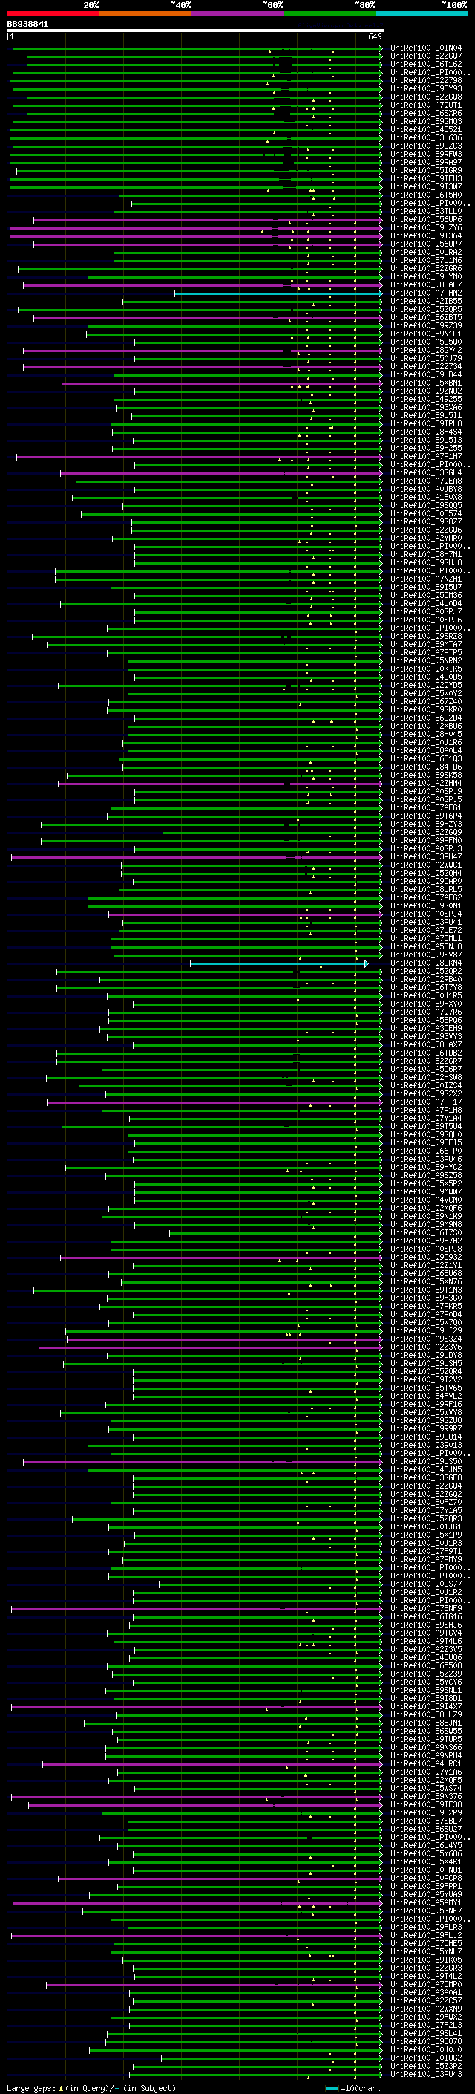Select hit UniRef100_Q9FY93

[426, 88]
